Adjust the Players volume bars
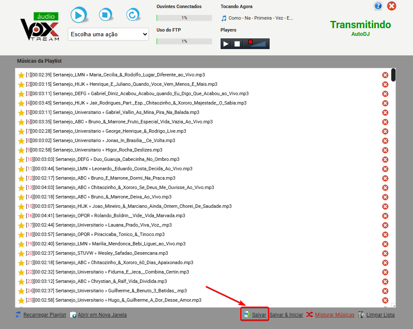This screenshot has height=329, width=413. pyautogui.click(x=258, y=44)
